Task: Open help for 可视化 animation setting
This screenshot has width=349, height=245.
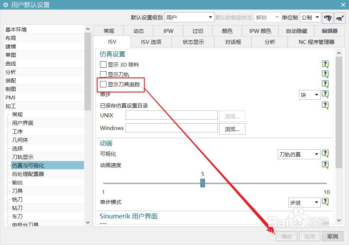Action: click(325, 154)
